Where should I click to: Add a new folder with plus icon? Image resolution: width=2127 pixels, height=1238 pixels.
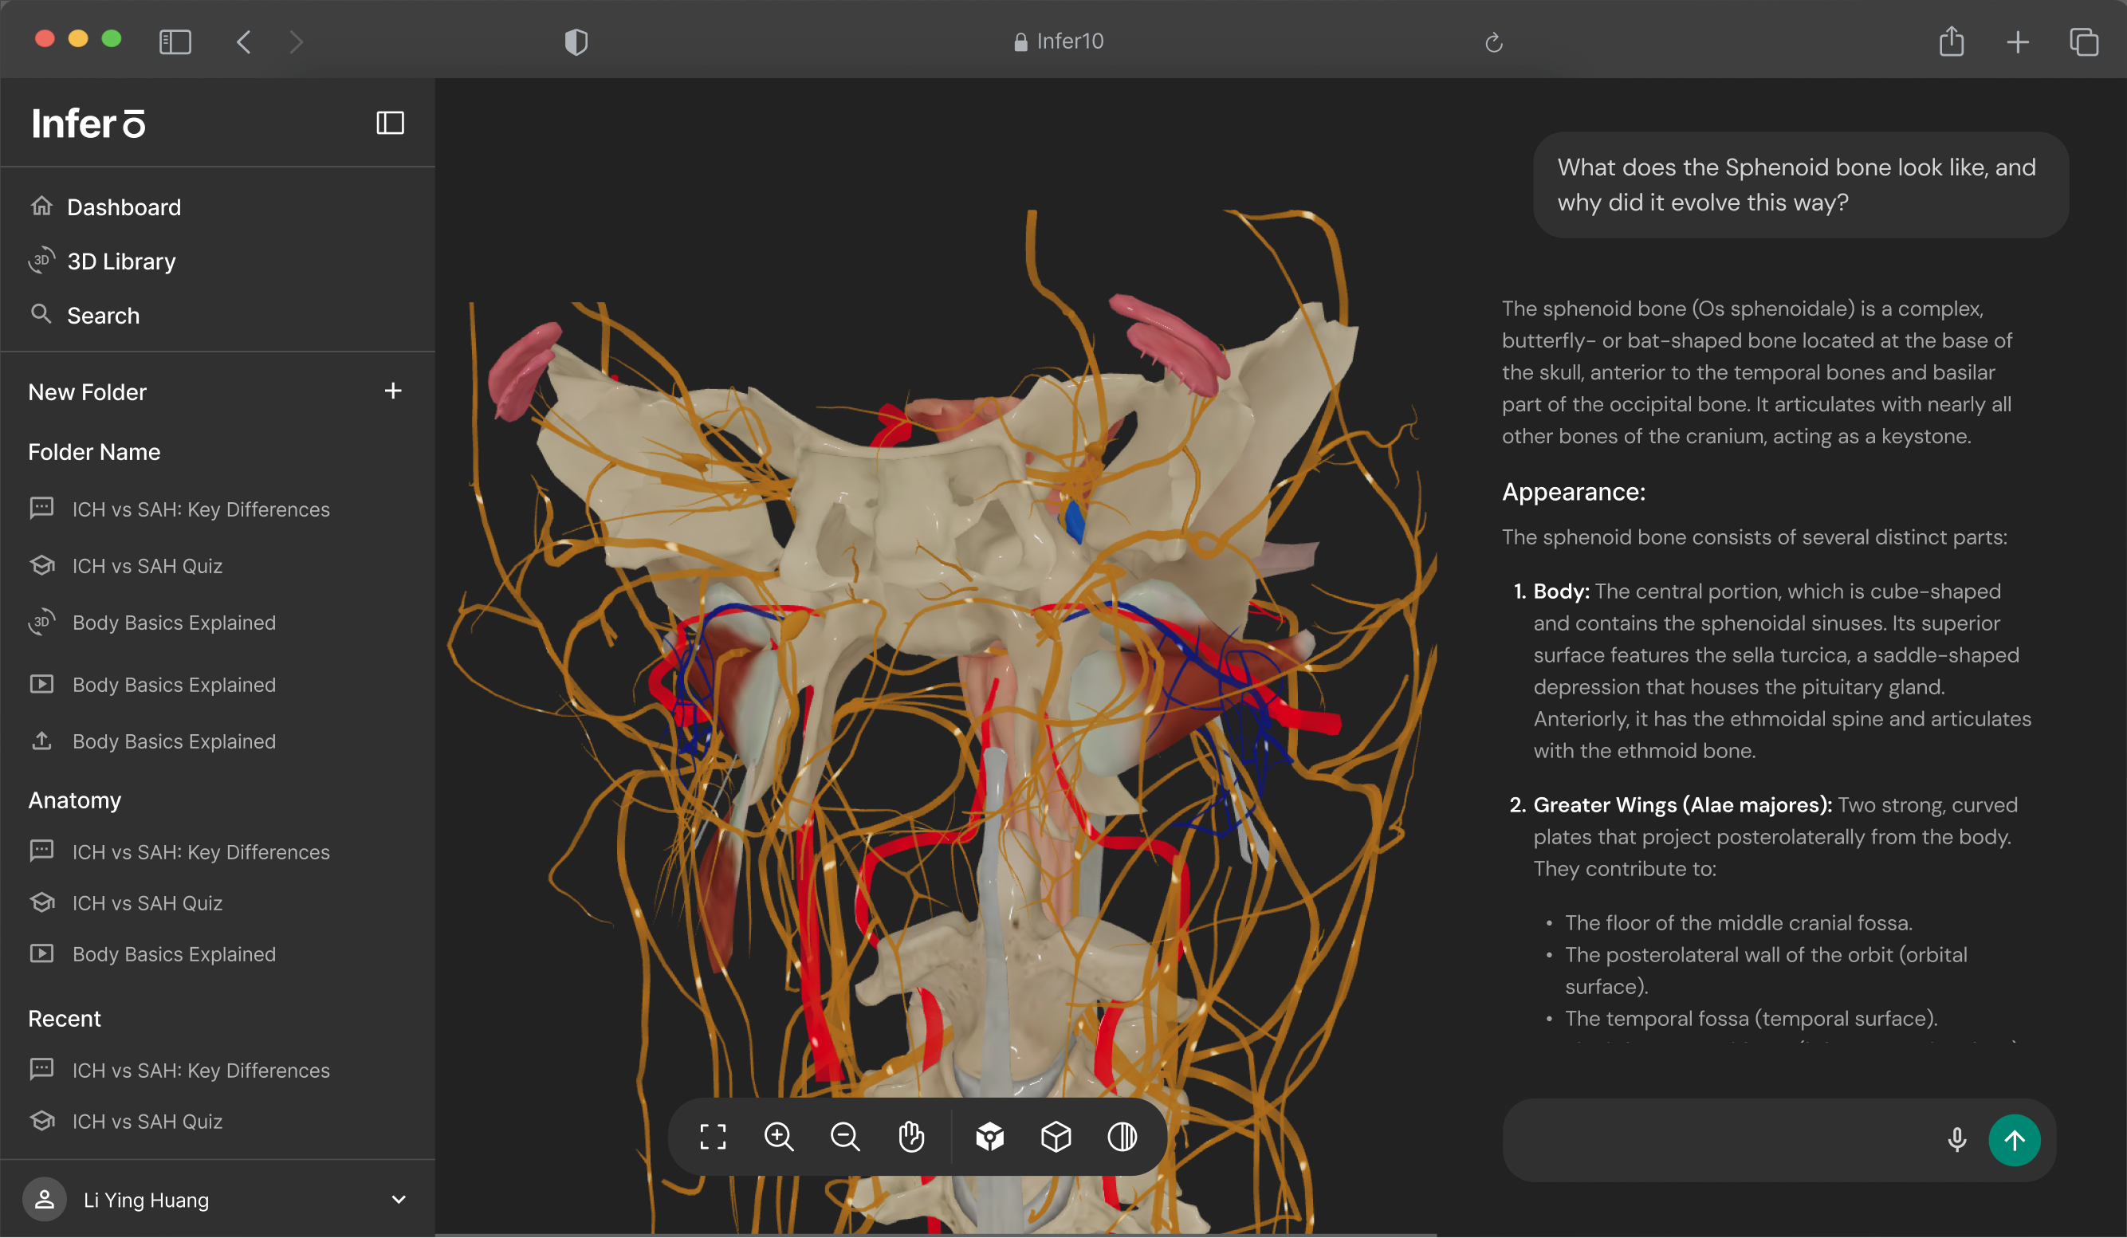(x=392, y=391)
